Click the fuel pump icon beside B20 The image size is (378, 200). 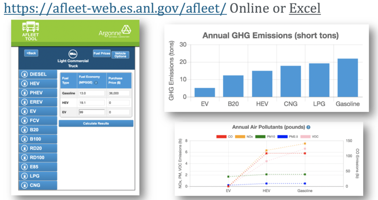pos(24,130)
